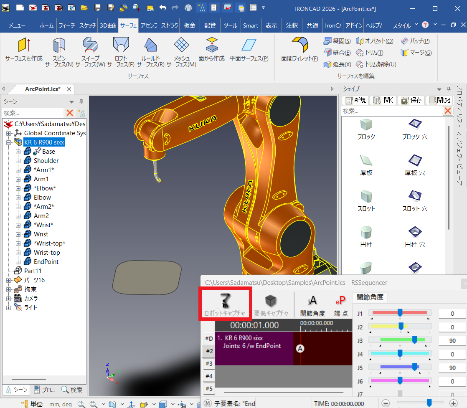Click the J5 joint angle slider handle
The height and width of the screenshot is (408, 467).
pos(414,367)
